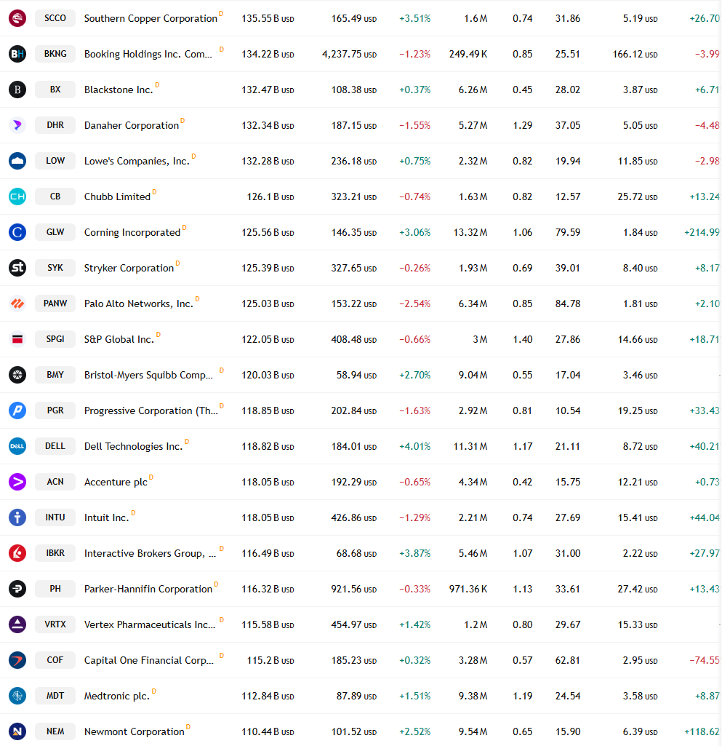Open Capital One Financial Corp link

[x=149, y=661]
